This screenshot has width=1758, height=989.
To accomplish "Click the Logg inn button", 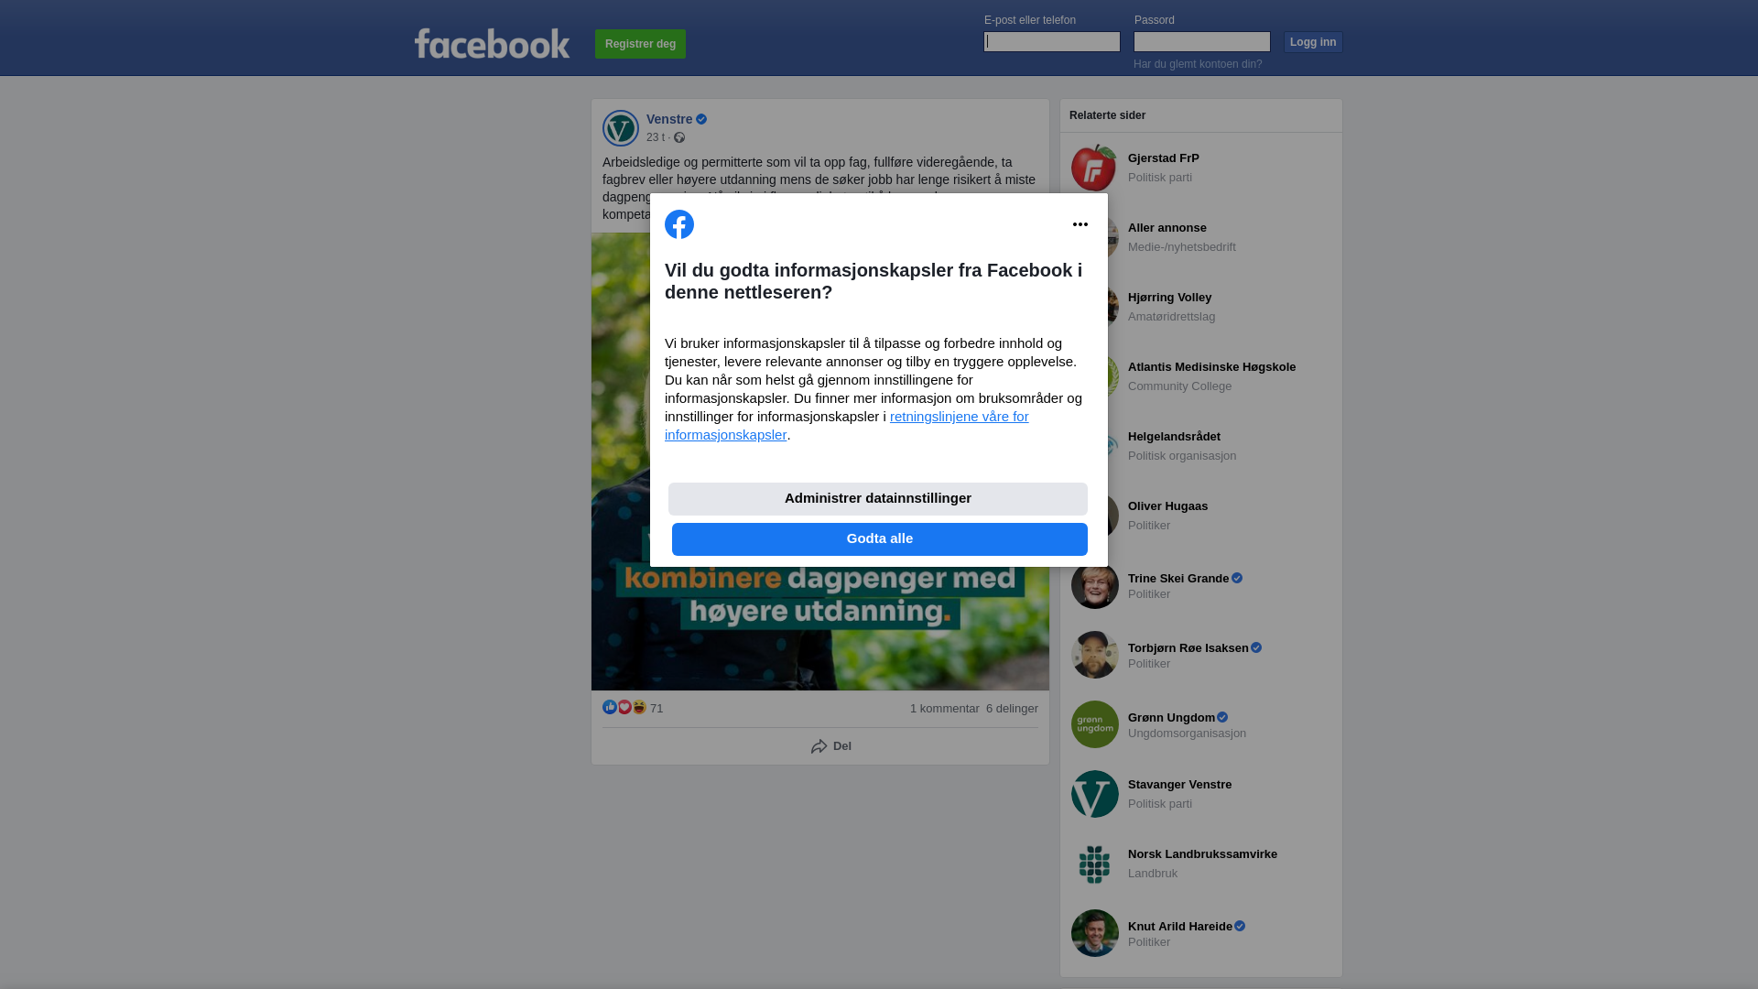I will point(1313,42).
